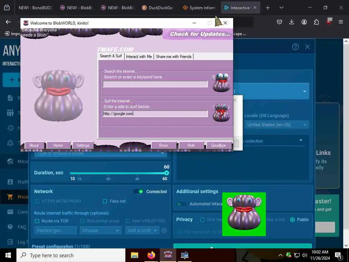Click the Show button
Viewport: 349px width, 262px height.
163,145
